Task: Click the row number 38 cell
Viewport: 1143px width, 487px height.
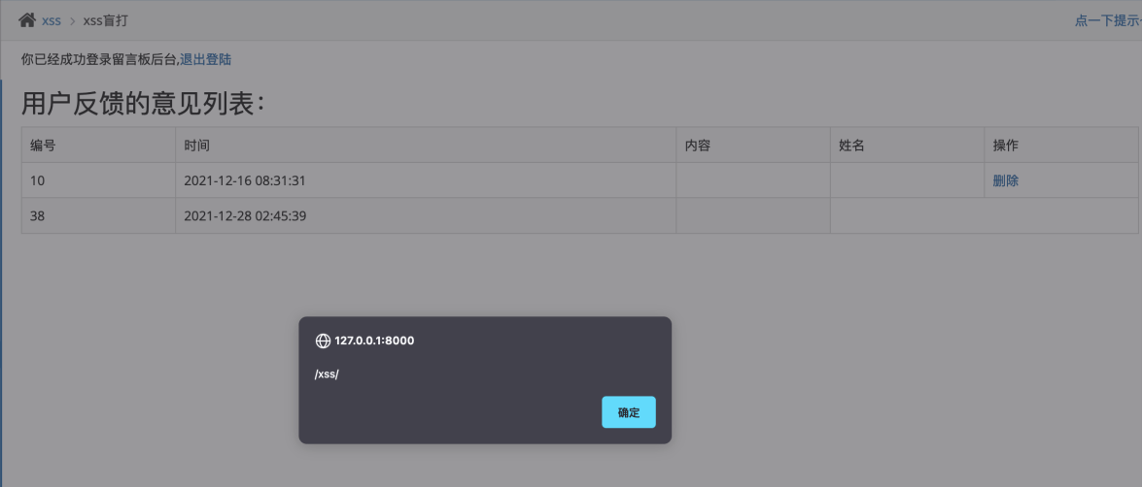Action: pyautogui.click(x=98, y=215)
